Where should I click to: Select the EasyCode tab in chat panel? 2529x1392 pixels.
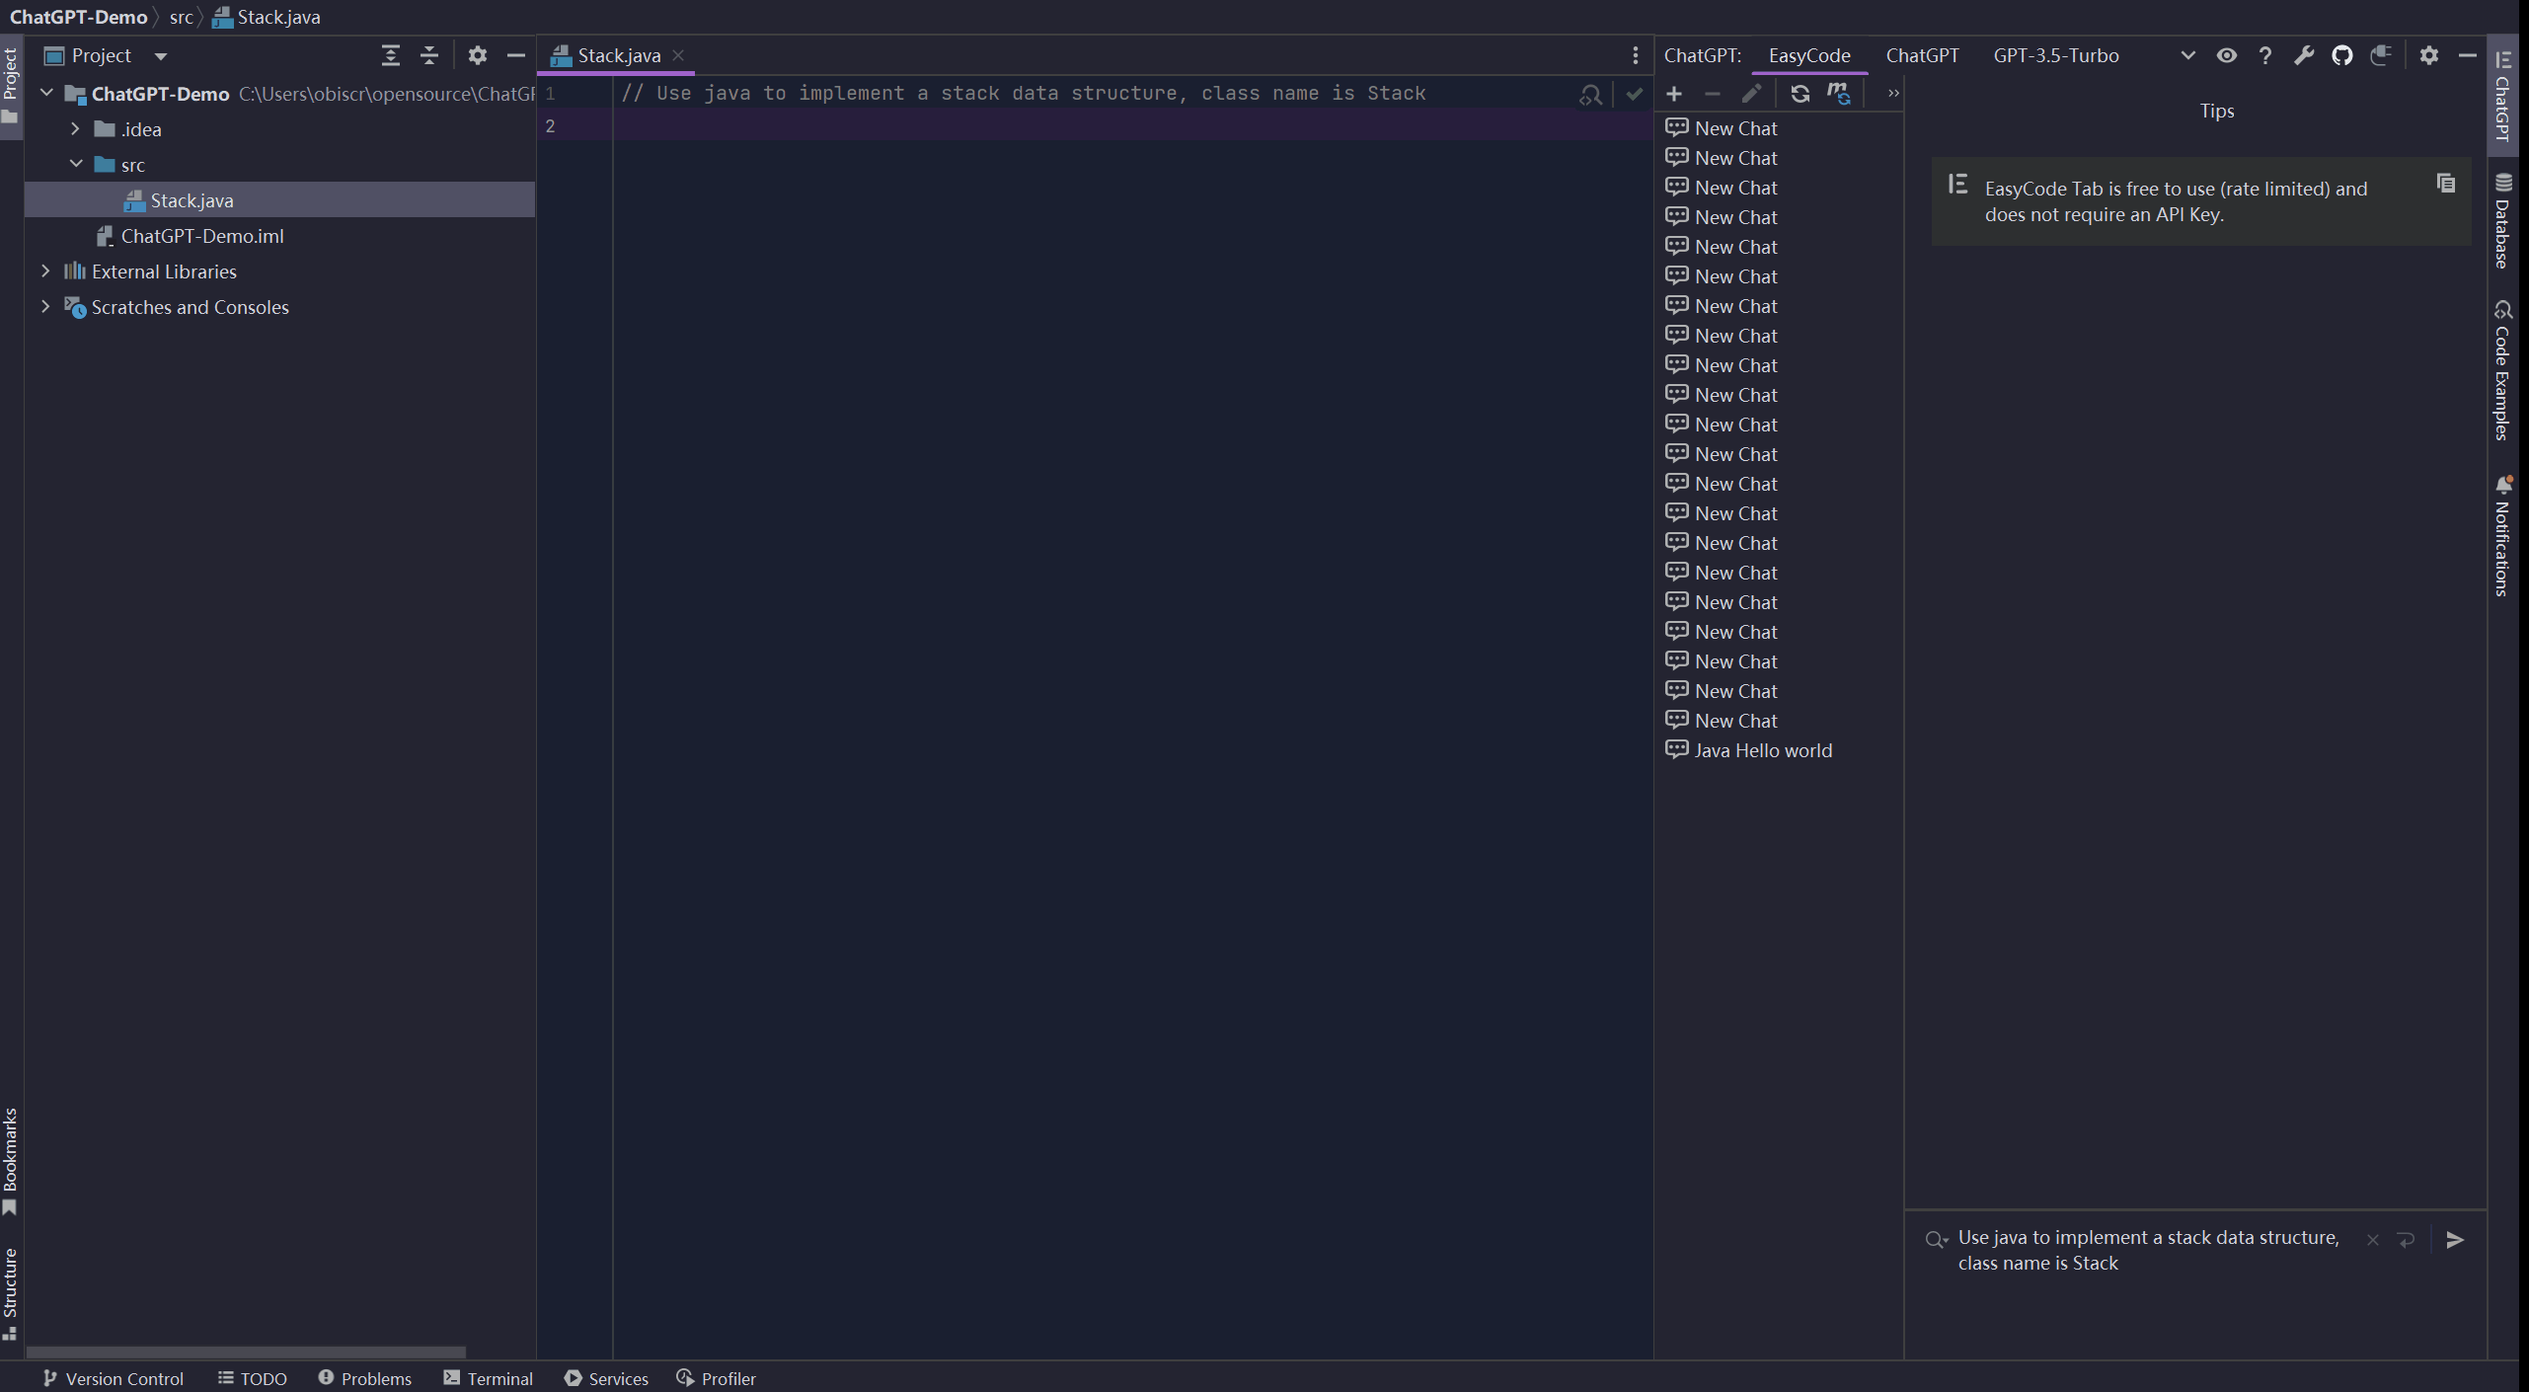(1809, 55)
